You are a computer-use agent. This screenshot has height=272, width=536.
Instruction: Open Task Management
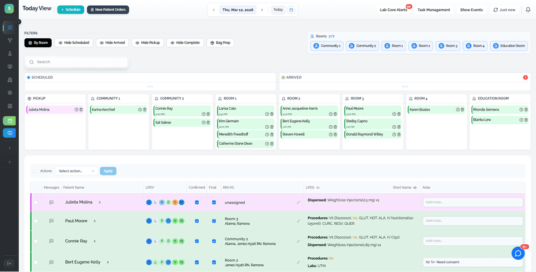coord(433,10)
